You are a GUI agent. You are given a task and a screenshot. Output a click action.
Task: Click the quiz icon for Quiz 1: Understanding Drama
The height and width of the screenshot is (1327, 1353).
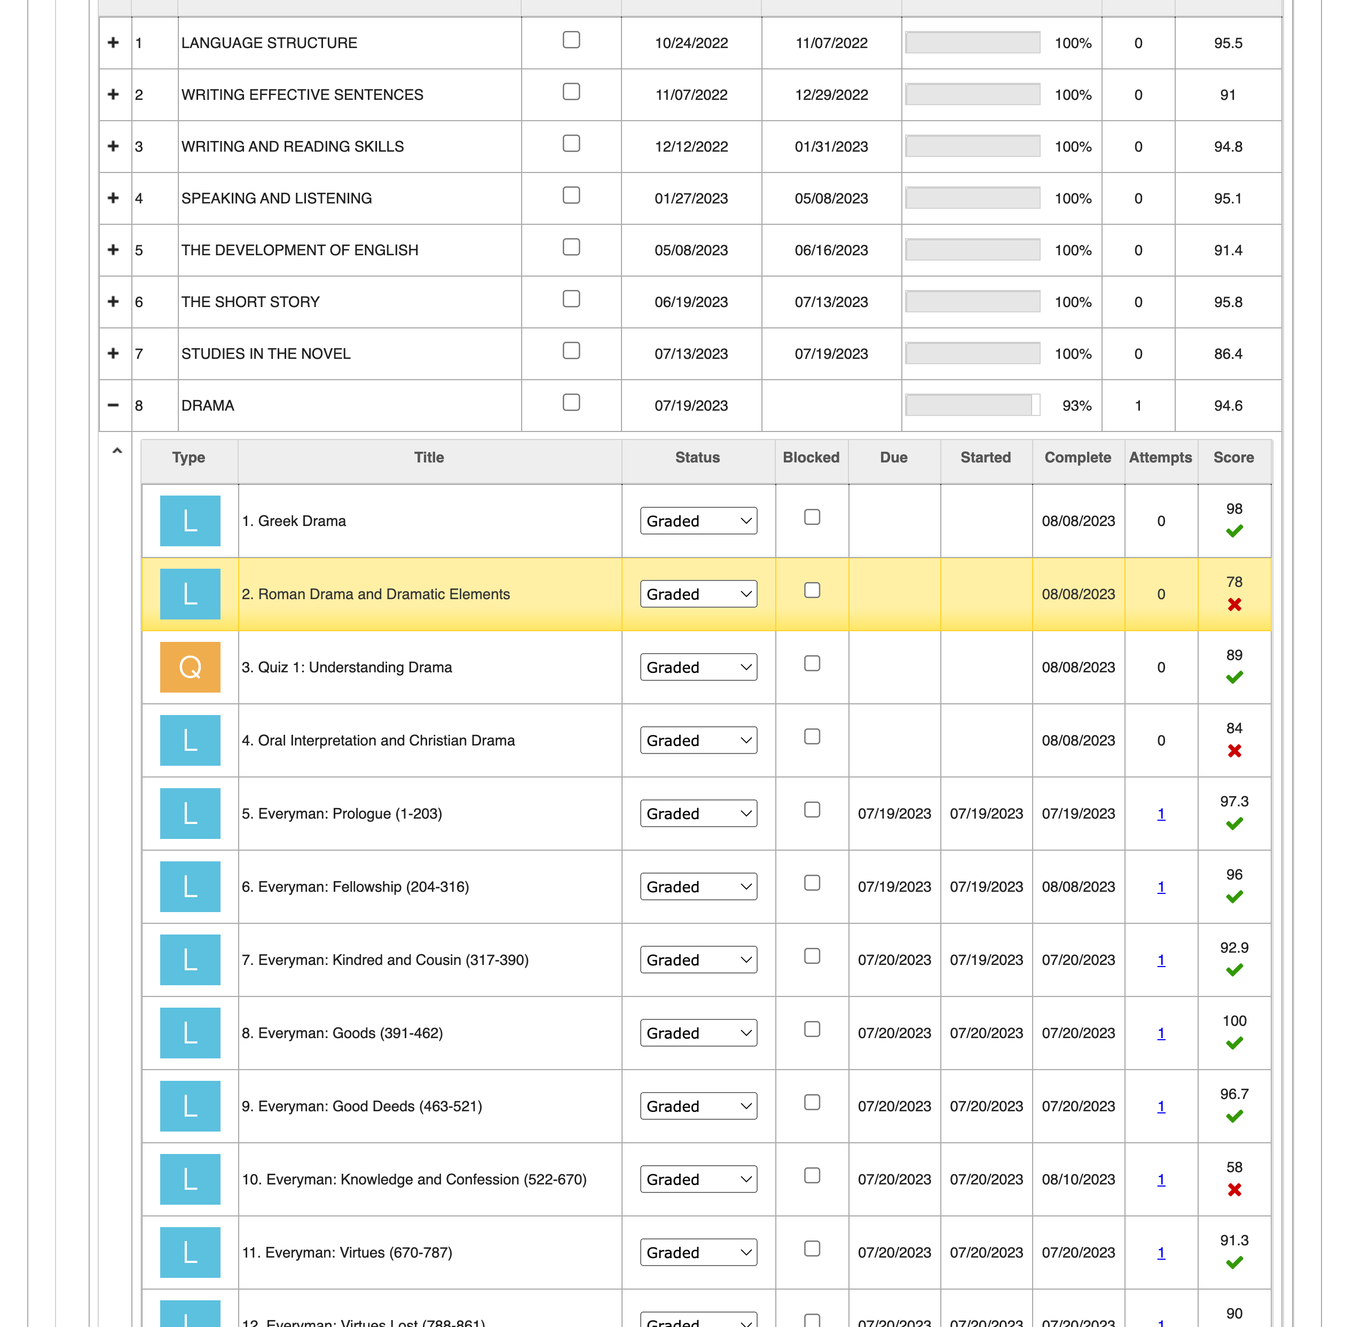click(x=190, y=667)
